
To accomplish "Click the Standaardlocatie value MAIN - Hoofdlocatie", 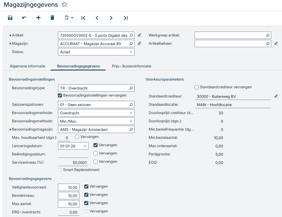I will pos(233,105).
